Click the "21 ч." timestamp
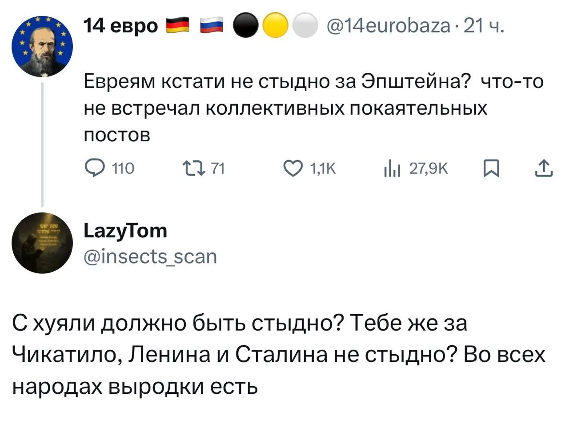Image resolution: width=569 pixels, height=424 pixels. 484,26
